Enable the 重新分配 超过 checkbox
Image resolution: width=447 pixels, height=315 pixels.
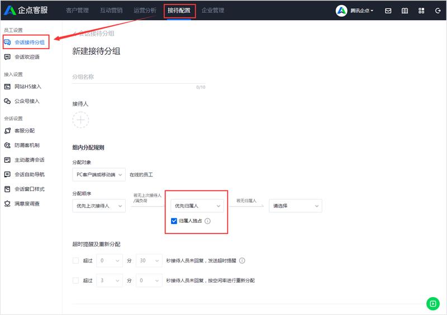pyautogui.click(x=76, y=280)
